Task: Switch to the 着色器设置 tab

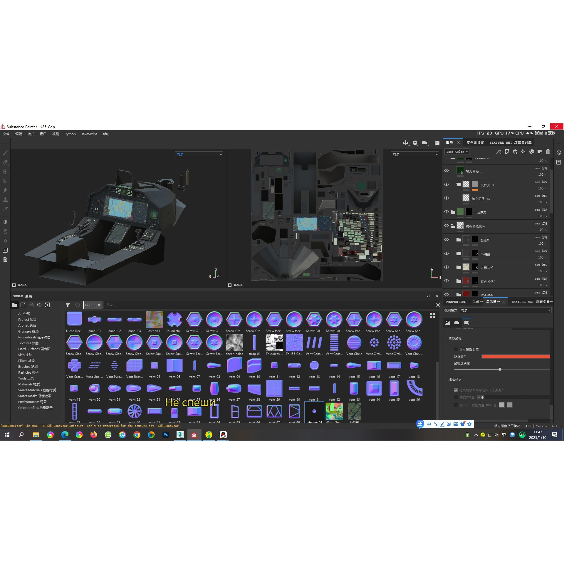Action: point(475,142)
